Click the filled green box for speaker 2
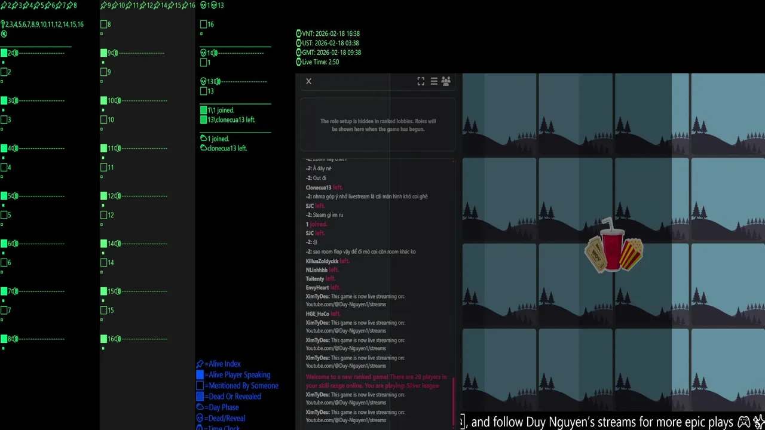The height and width of the screenshot is (430, 765). [4, 53]
